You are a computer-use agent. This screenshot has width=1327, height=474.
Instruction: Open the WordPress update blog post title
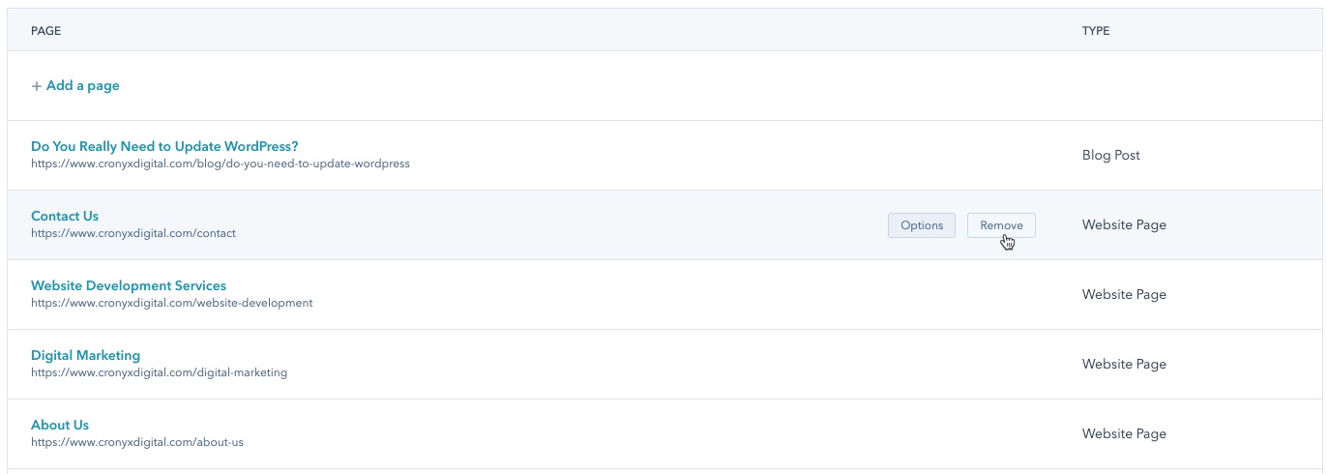[164, 146]
